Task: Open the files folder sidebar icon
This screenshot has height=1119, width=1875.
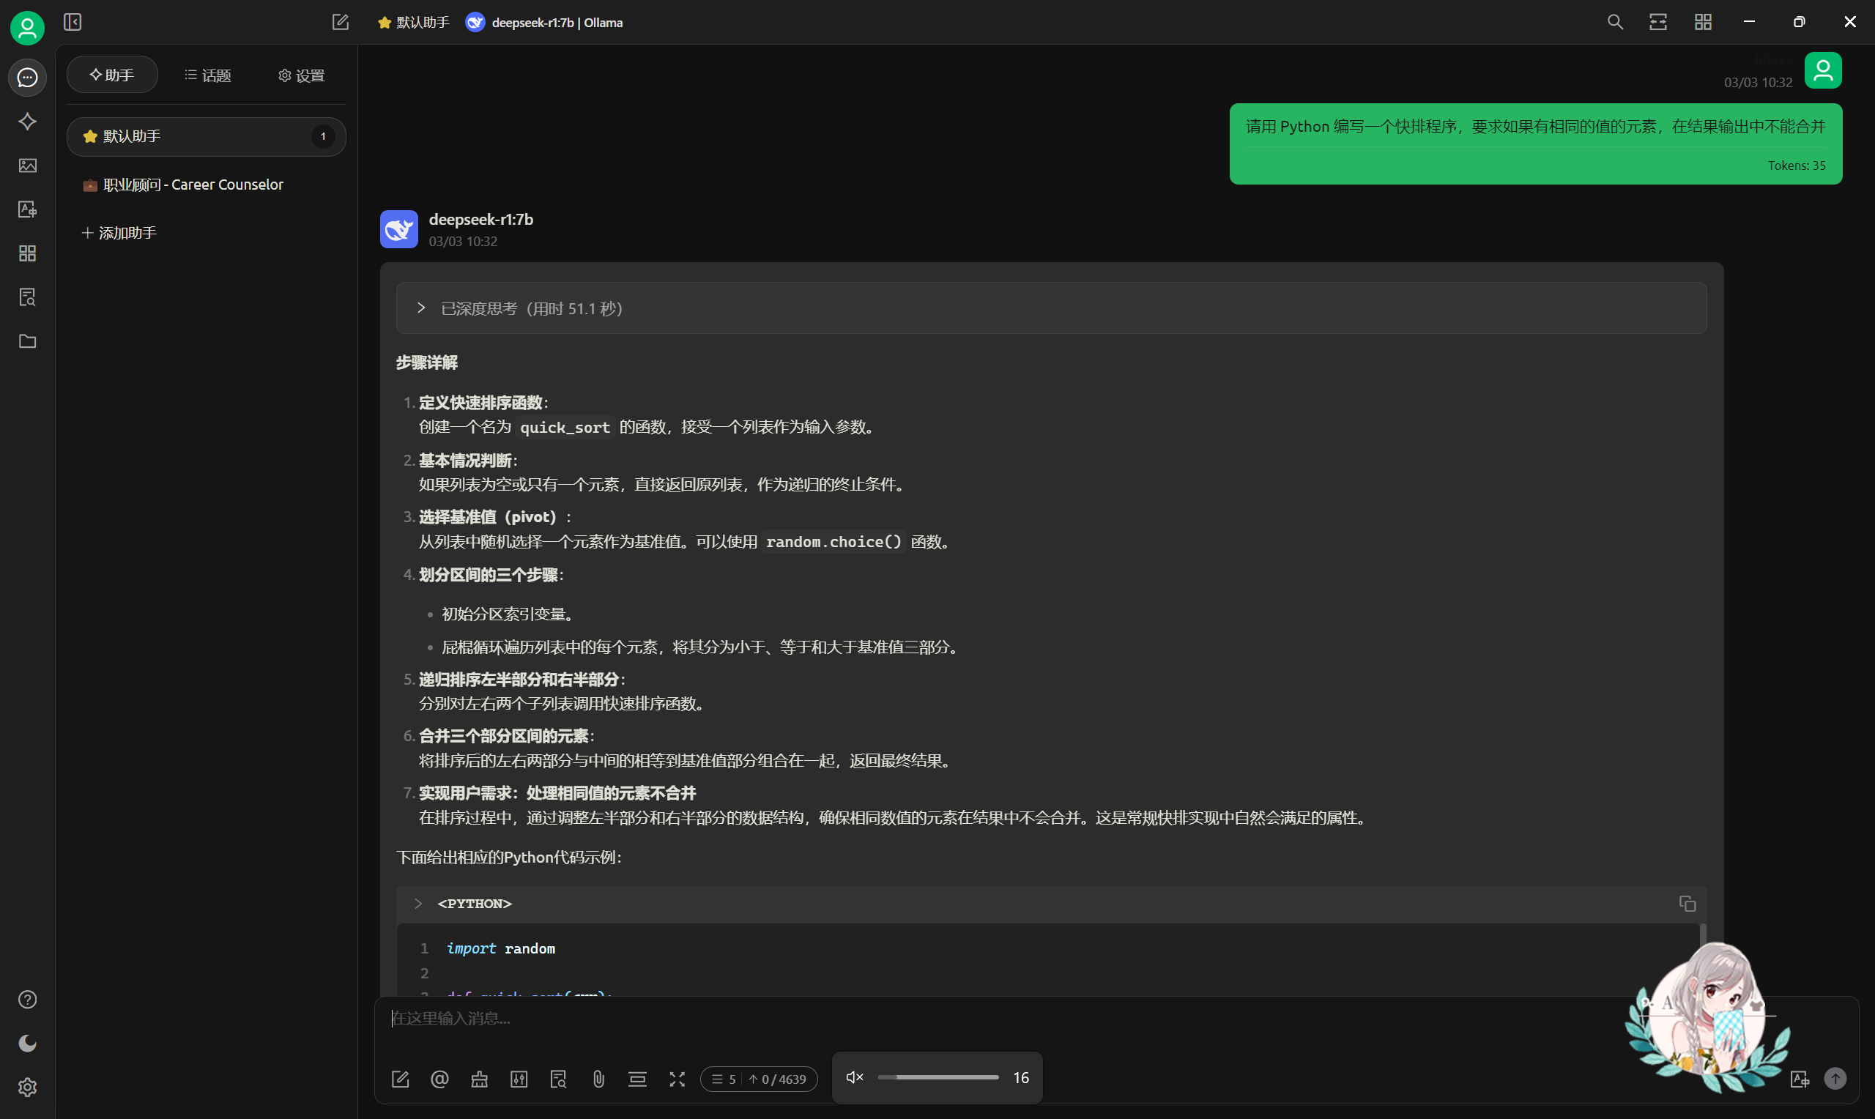Action: point(27,341)
